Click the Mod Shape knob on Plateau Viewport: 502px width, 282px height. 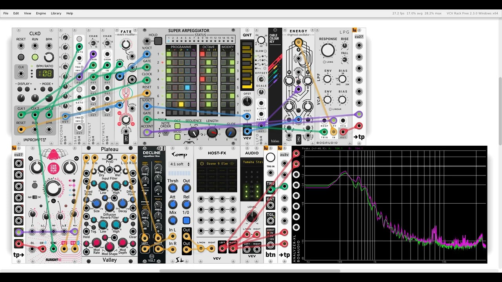tap(109, 246)
